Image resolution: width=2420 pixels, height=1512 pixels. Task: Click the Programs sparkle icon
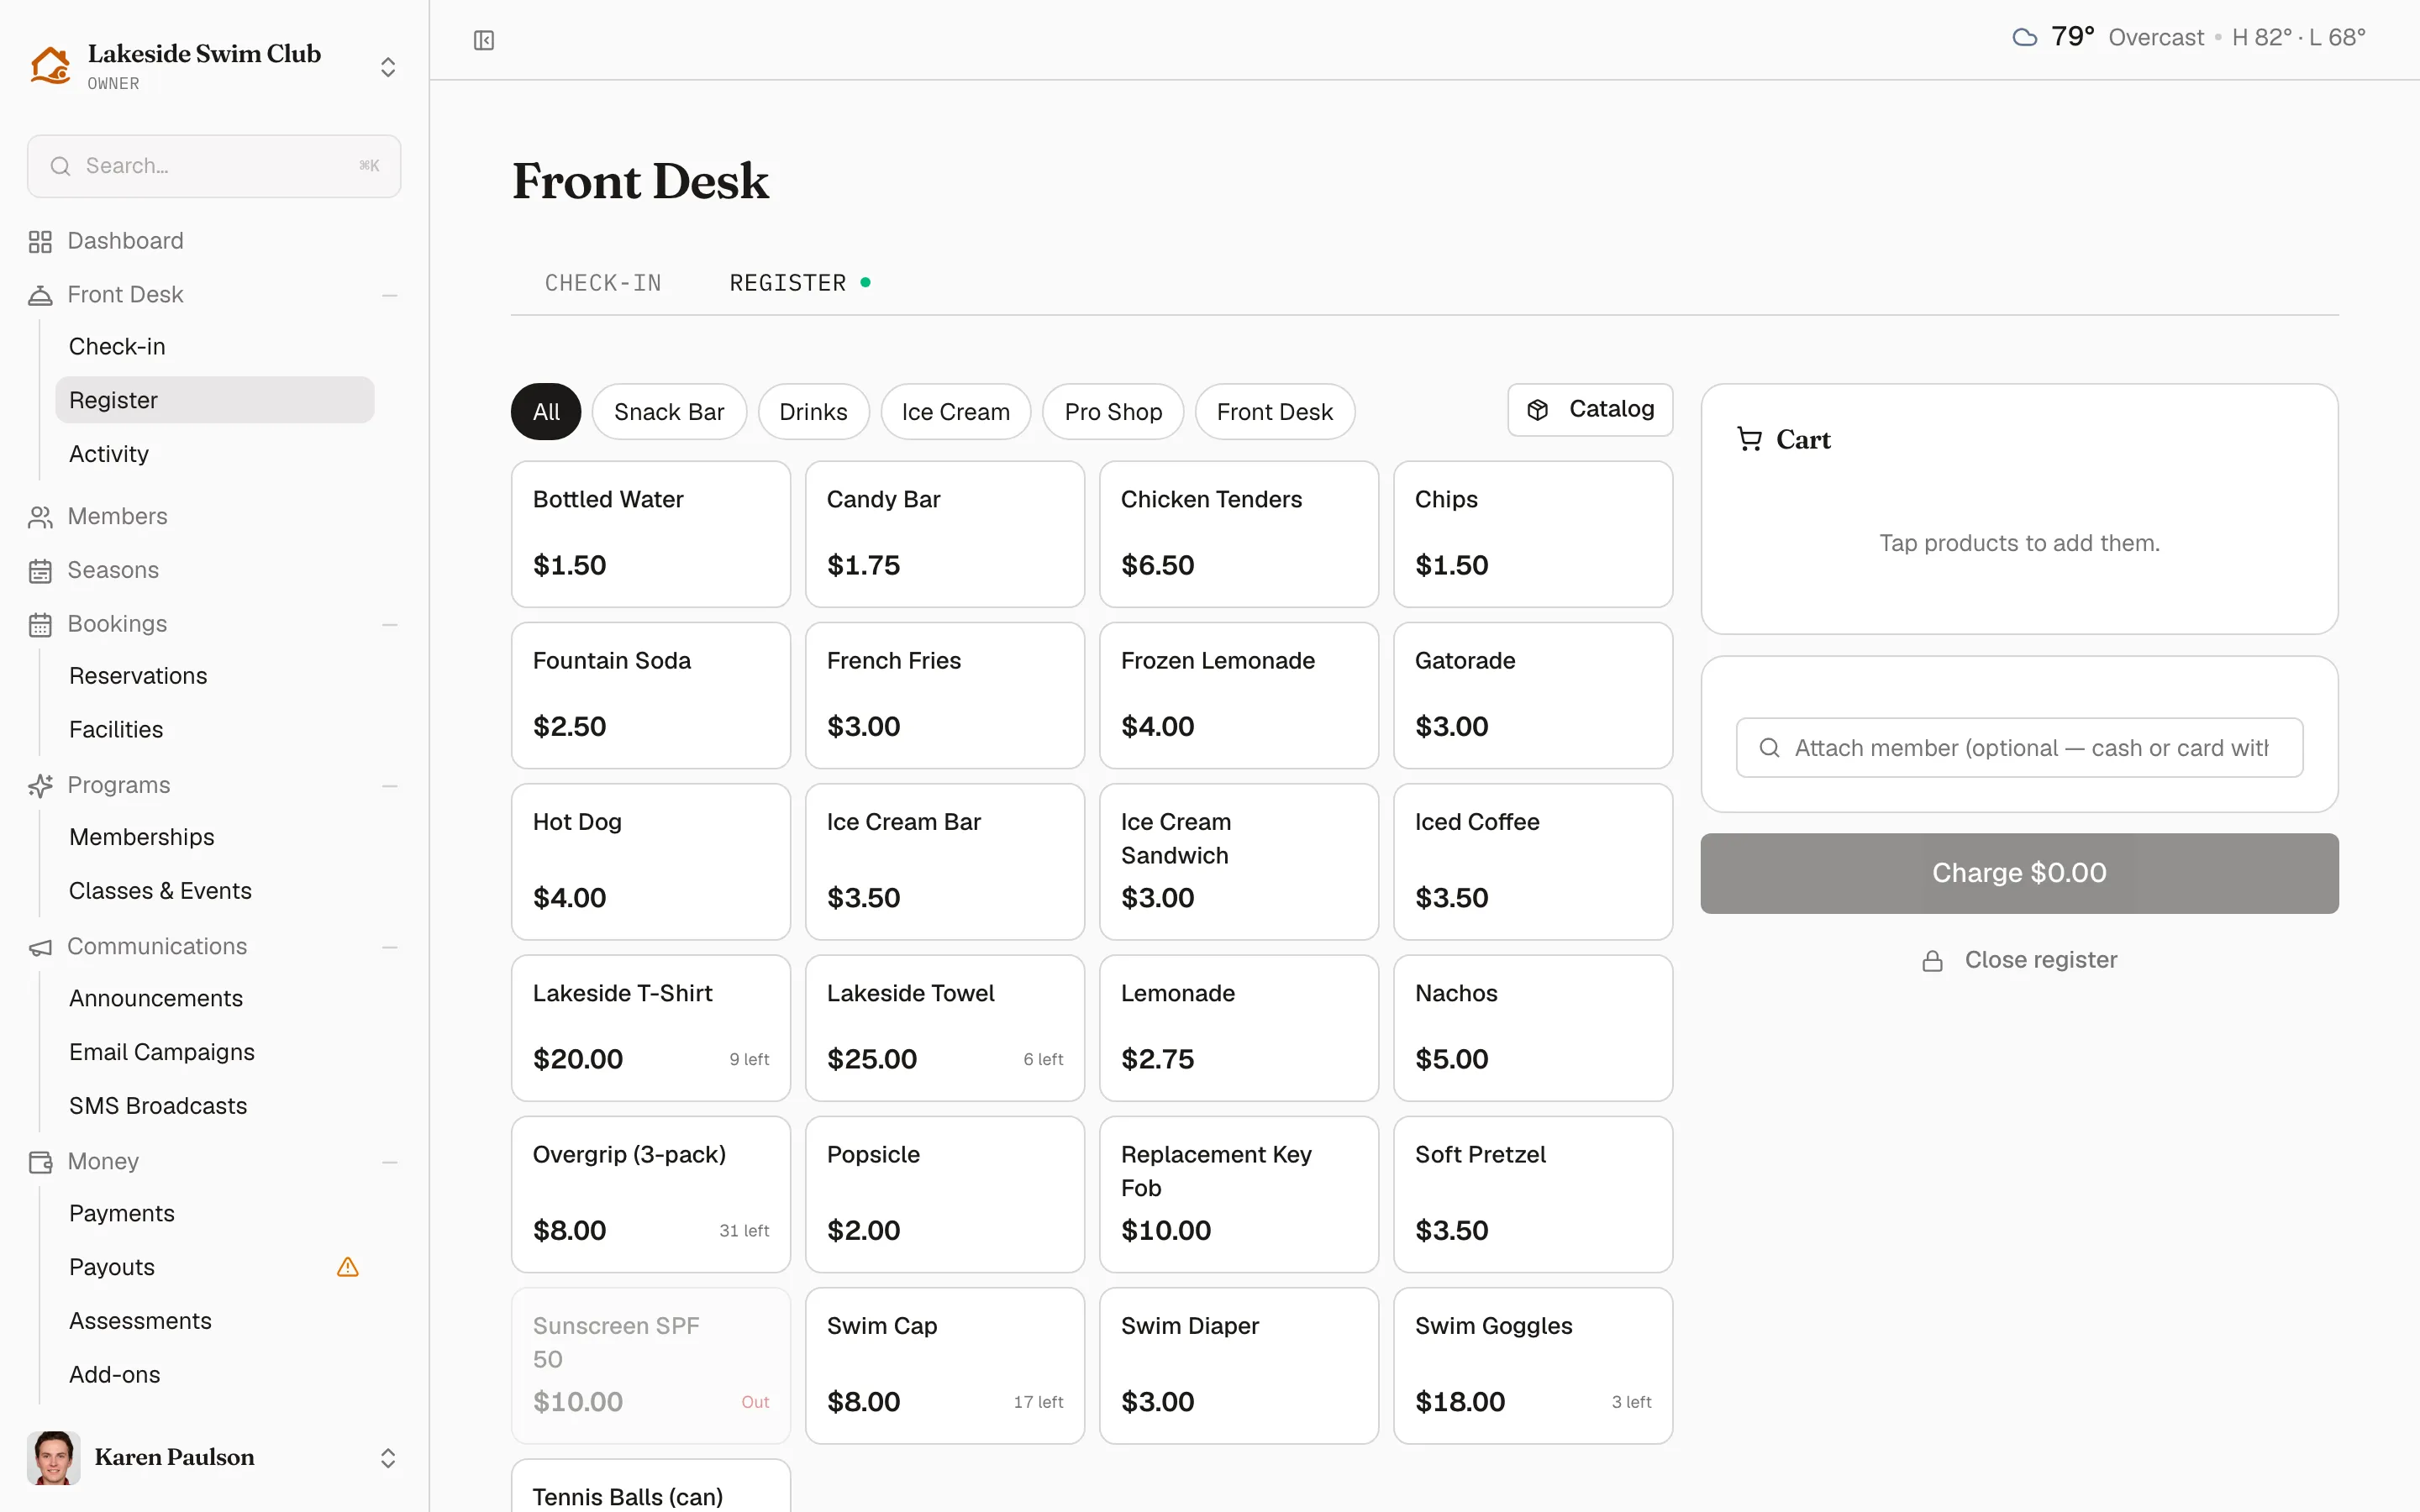pos(40,786)
